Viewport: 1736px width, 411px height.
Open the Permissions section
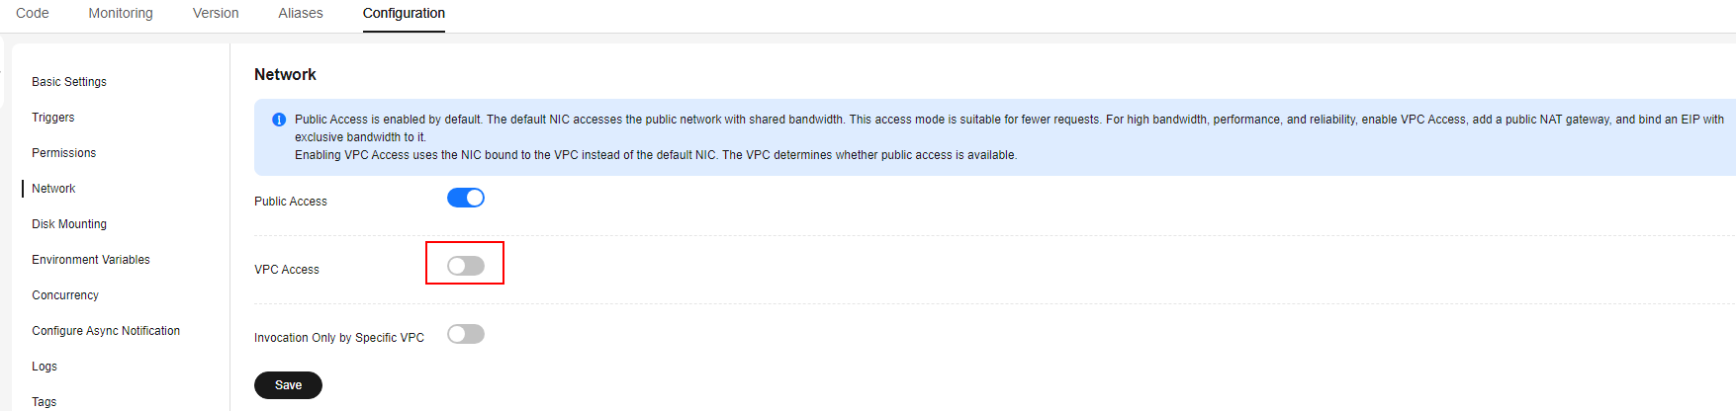point(64,153)
